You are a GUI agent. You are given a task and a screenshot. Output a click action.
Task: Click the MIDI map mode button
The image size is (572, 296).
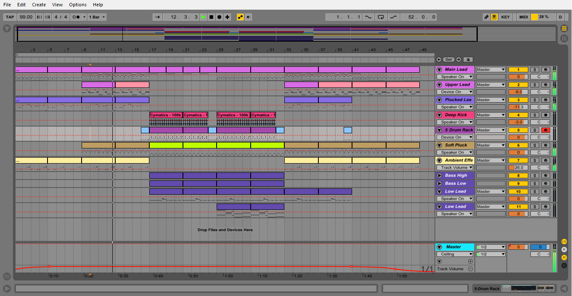pos(523,17)
